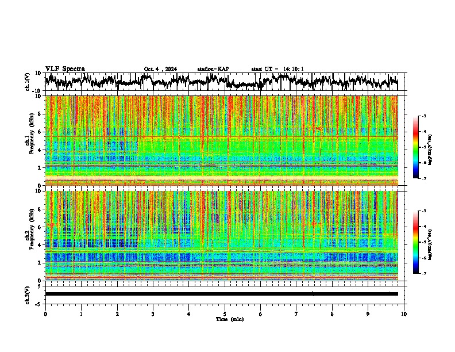Click the "ch.1(V)" waveform axis label

coord(28,83)
